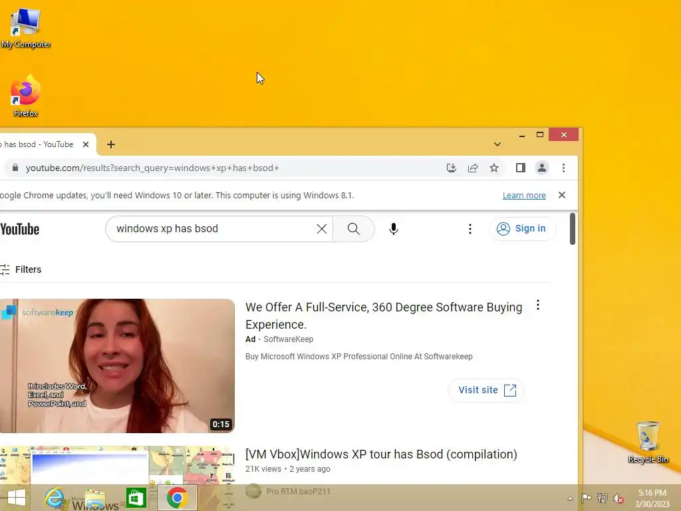Bookmark this page with the star
The image size is (681, 511).
pos(494,168)
